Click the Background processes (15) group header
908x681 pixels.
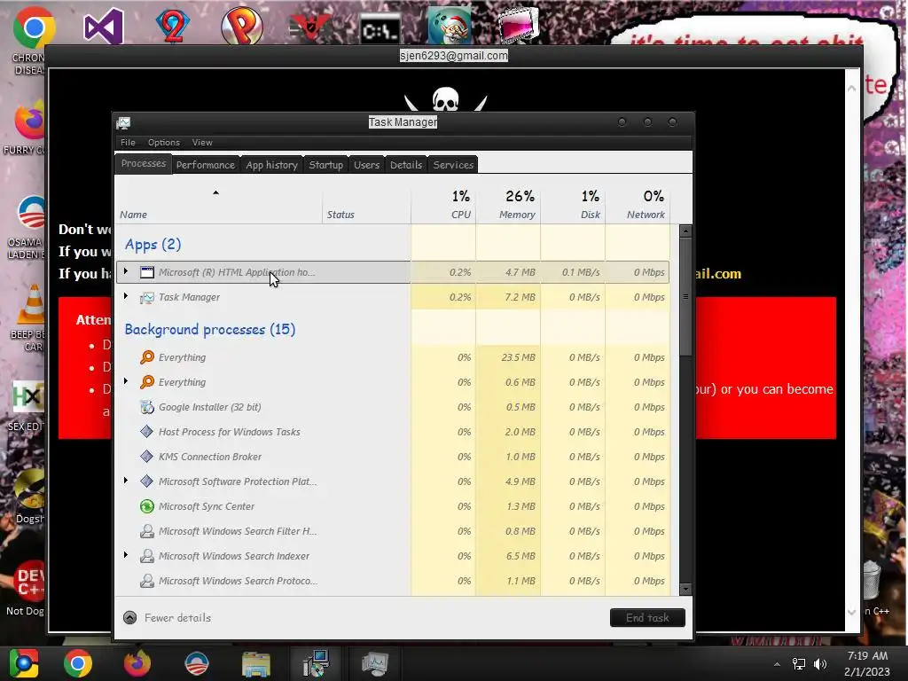tap(210, 330)
